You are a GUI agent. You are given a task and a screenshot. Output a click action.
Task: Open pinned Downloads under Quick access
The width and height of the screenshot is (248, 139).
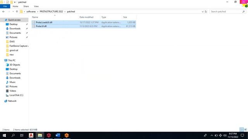pyautogui.click(x=15, y=29)
